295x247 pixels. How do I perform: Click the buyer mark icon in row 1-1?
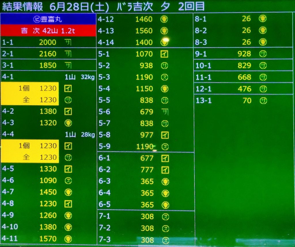click(x=68, y=42)
